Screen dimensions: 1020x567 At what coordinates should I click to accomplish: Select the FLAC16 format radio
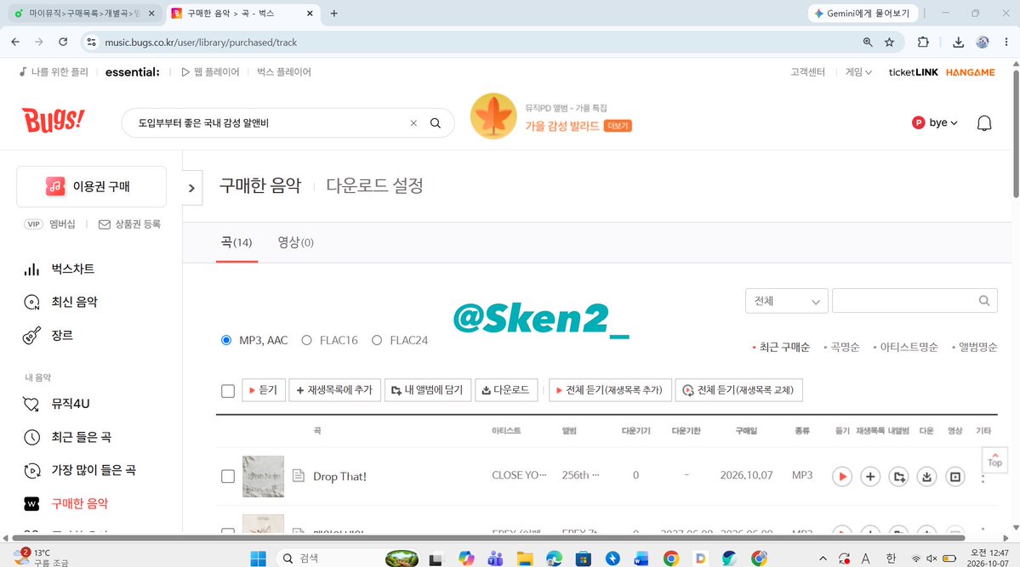pos(306,340)
